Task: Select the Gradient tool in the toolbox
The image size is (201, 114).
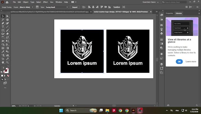Action: [7, 48]
